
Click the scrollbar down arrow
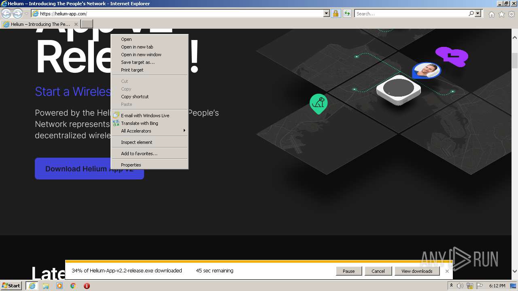(515, 272)
